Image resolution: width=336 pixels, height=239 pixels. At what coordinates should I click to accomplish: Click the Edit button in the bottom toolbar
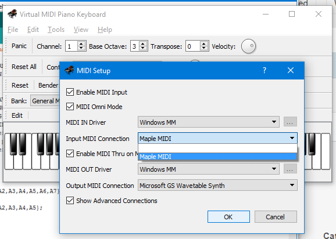pyautogui.click(x=17, y=115)
